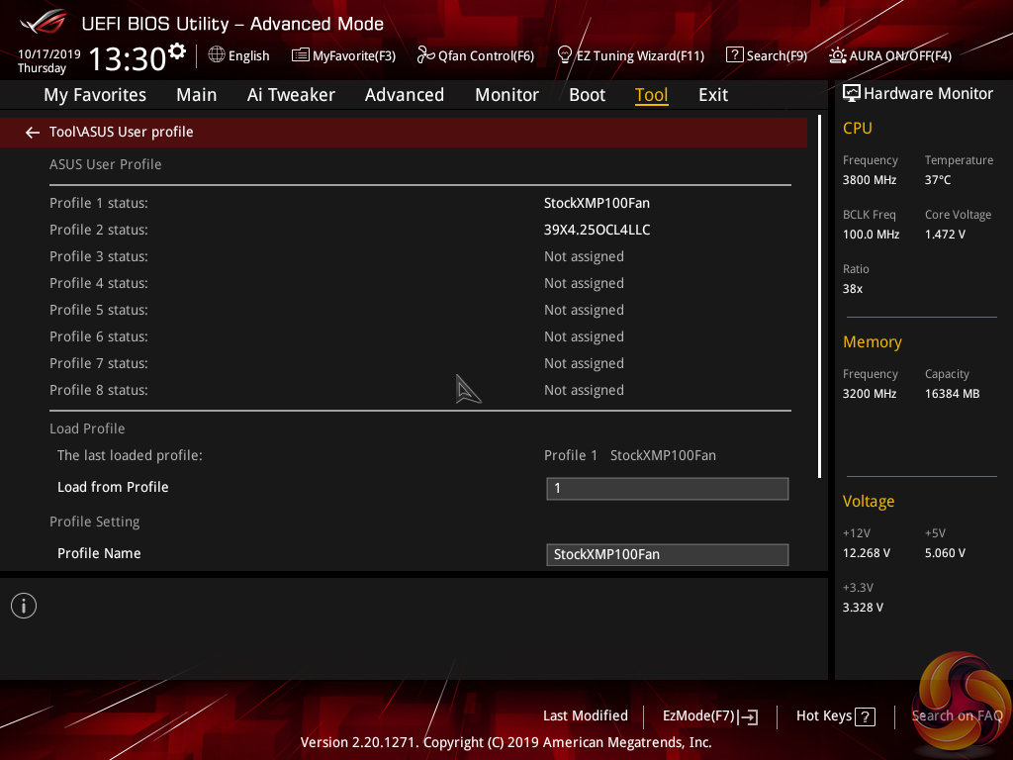Click BCLK Freq value 100.0 MHz

[x=871, y=235]
